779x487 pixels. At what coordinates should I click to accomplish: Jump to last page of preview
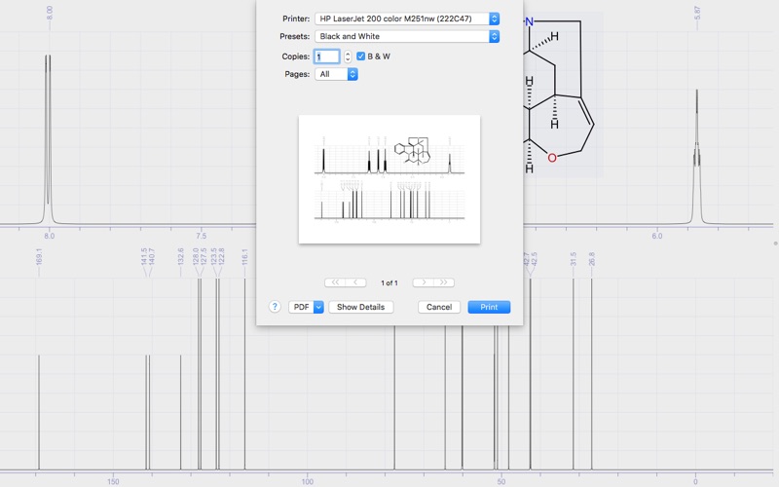(x=444, y=282)
